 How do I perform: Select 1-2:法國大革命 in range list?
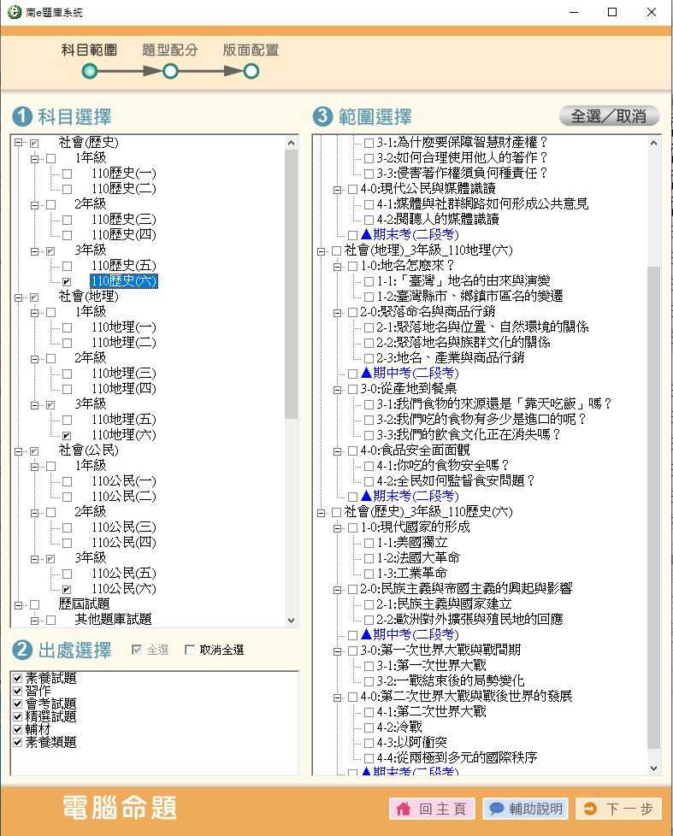[417, 557]
